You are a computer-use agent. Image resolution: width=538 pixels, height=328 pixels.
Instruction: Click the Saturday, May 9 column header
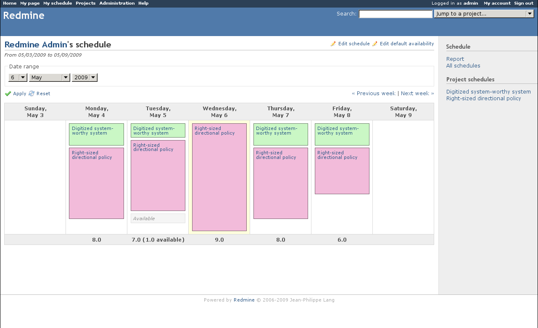point(403,112)
